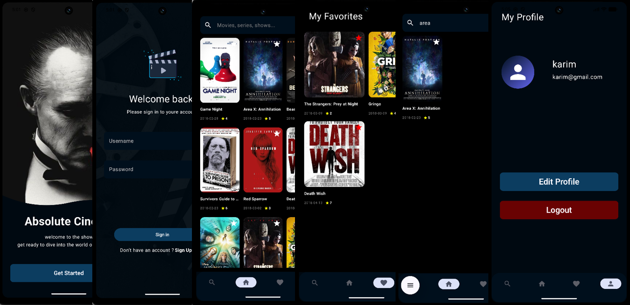Tap the round hamburger menu button
Screen dimensions: 630x305
pyautogui.click(x=410, y=285)
